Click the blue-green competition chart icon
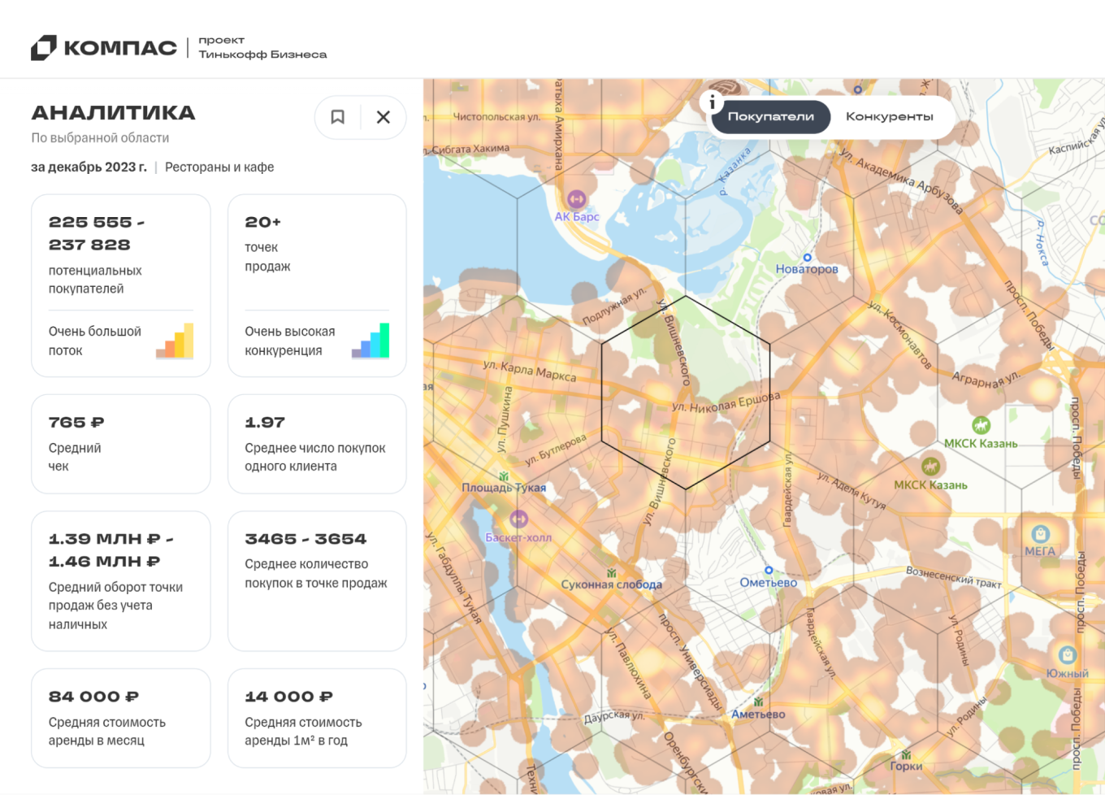 370,341
